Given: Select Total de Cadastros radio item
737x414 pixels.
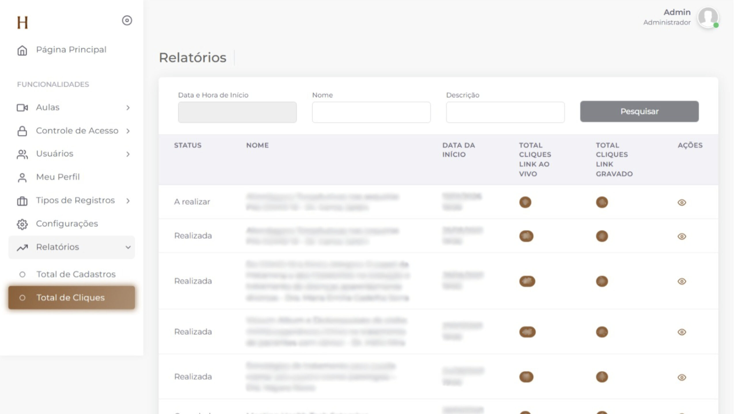Looking at the screenshot, I should point(22,275).
